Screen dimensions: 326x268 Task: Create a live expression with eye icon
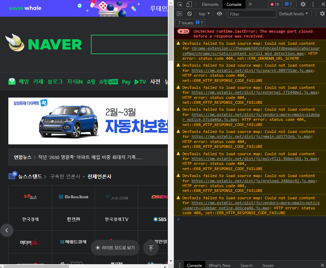point(219,14)
